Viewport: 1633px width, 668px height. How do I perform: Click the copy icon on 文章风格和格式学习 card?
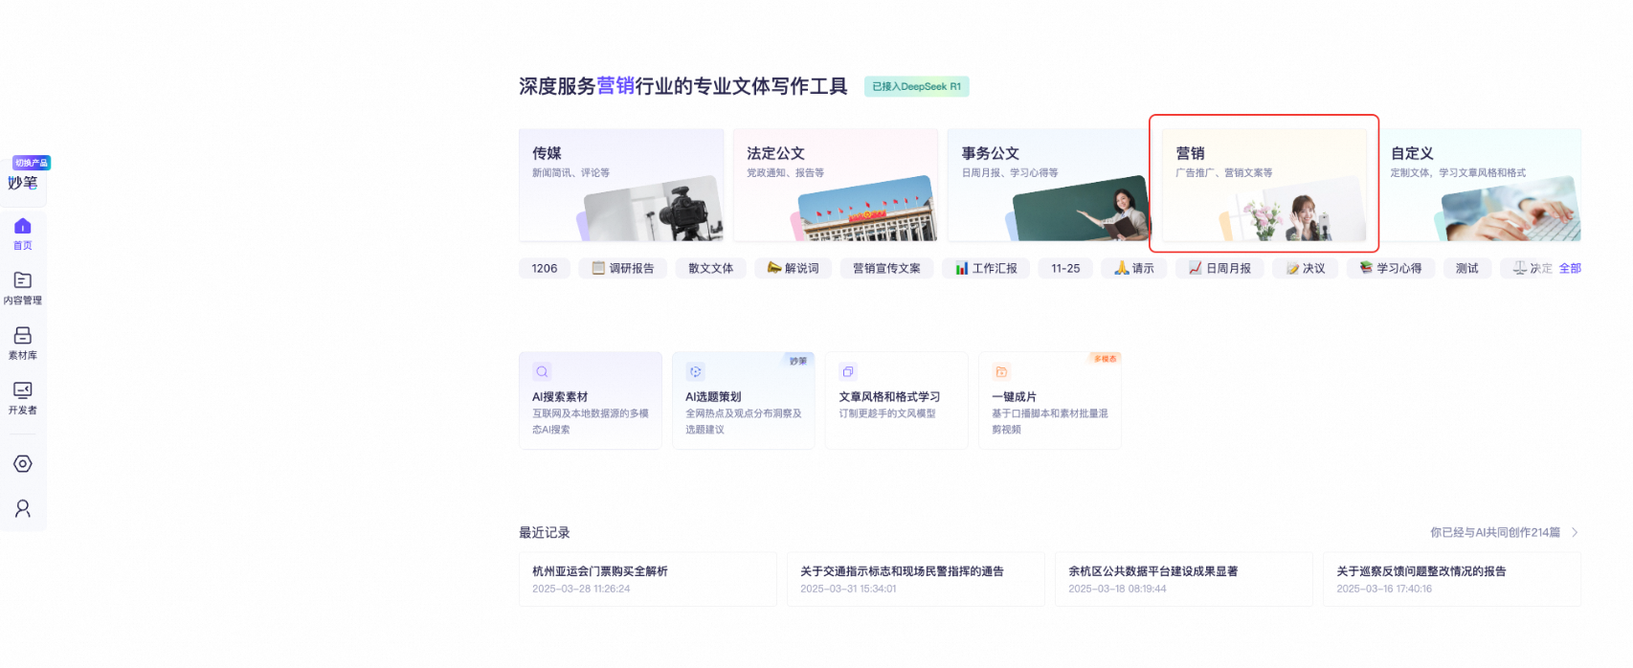click(x=848, y=371)
